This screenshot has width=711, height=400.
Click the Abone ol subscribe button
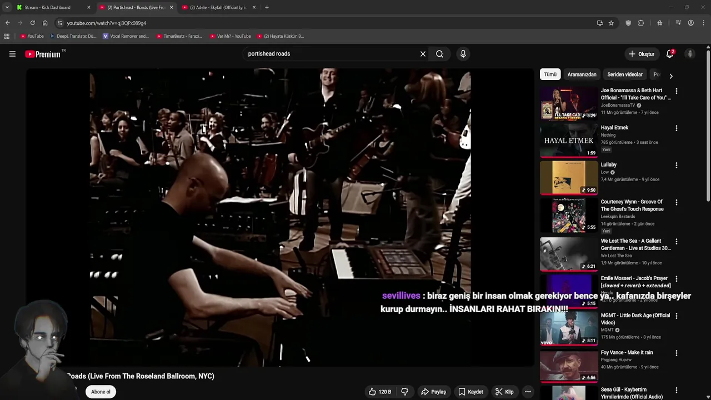[101, 392]
